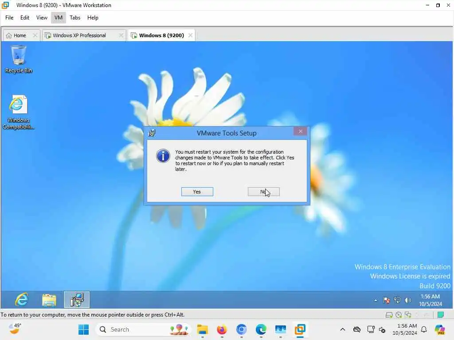
Task: Show hidden icons in host tray
Action: click(343, 329)
